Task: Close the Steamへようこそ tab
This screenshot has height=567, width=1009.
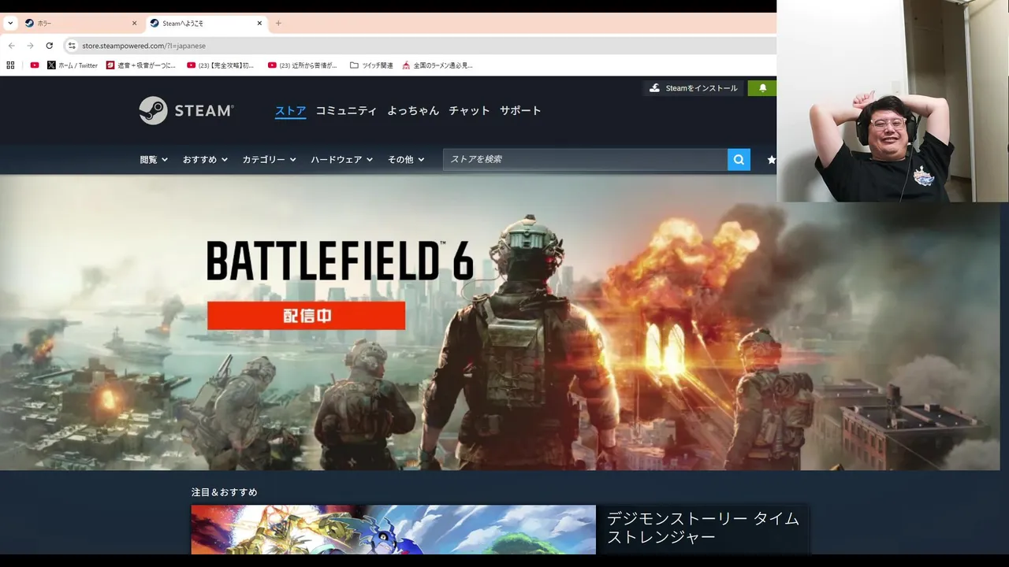Action: (259, 23)
